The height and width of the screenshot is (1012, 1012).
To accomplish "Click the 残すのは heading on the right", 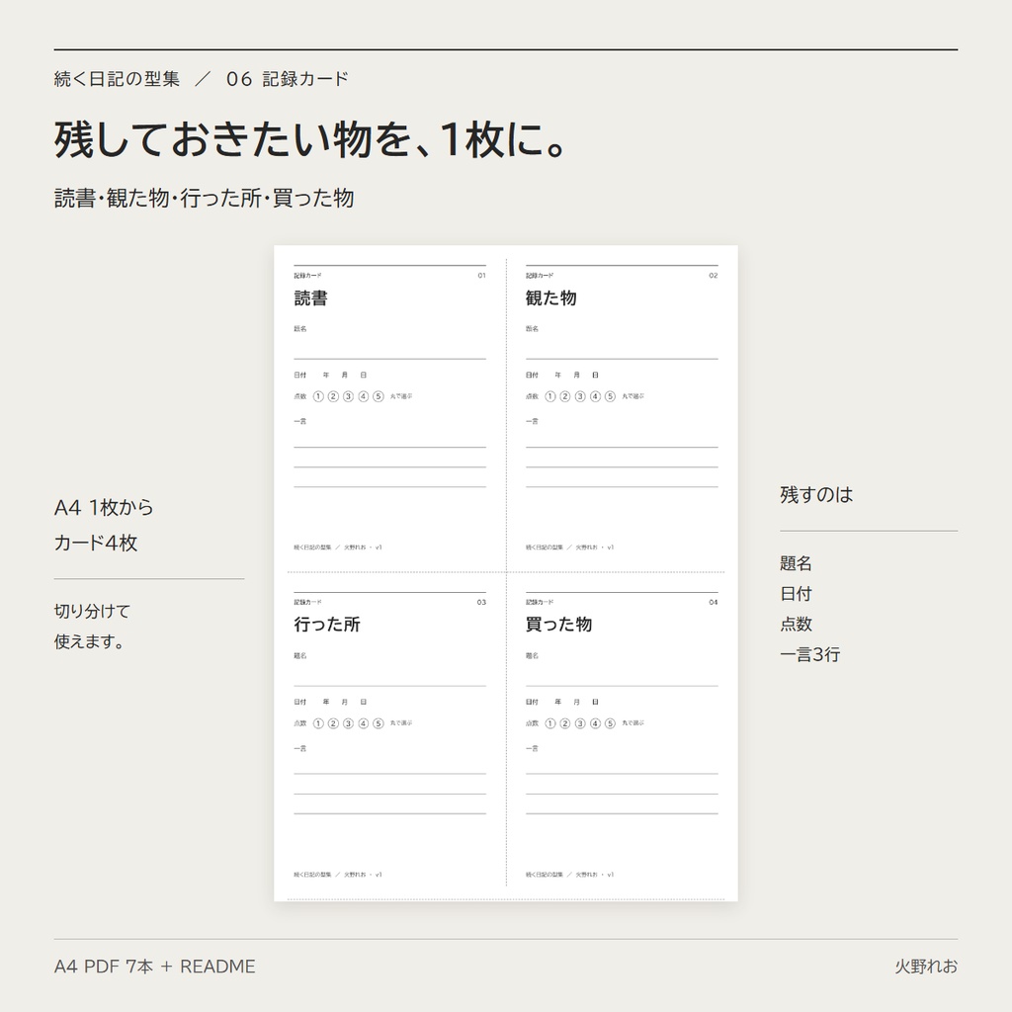I will [816, 495].
